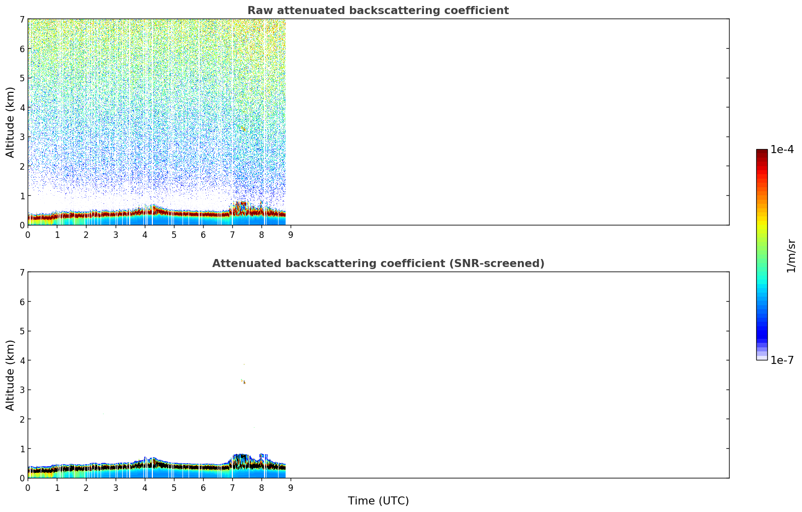
Task: Click the '1e-4' colorbar maximum label
Action: coord(782,150)
